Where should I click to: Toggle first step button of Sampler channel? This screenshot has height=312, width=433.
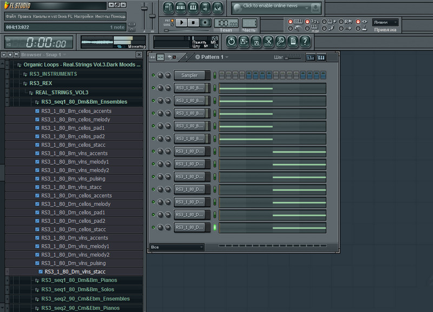221,75
